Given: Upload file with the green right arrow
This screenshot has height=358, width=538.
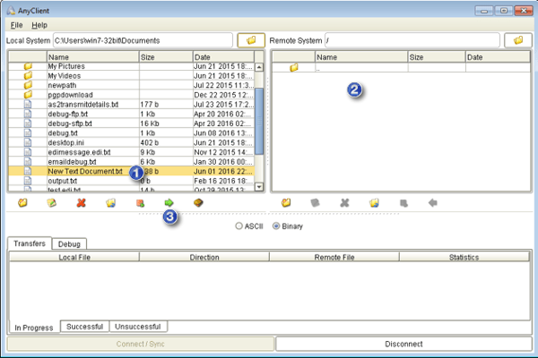Looking at the screenshot, I should pyautogui.click(x=169, y=203).
